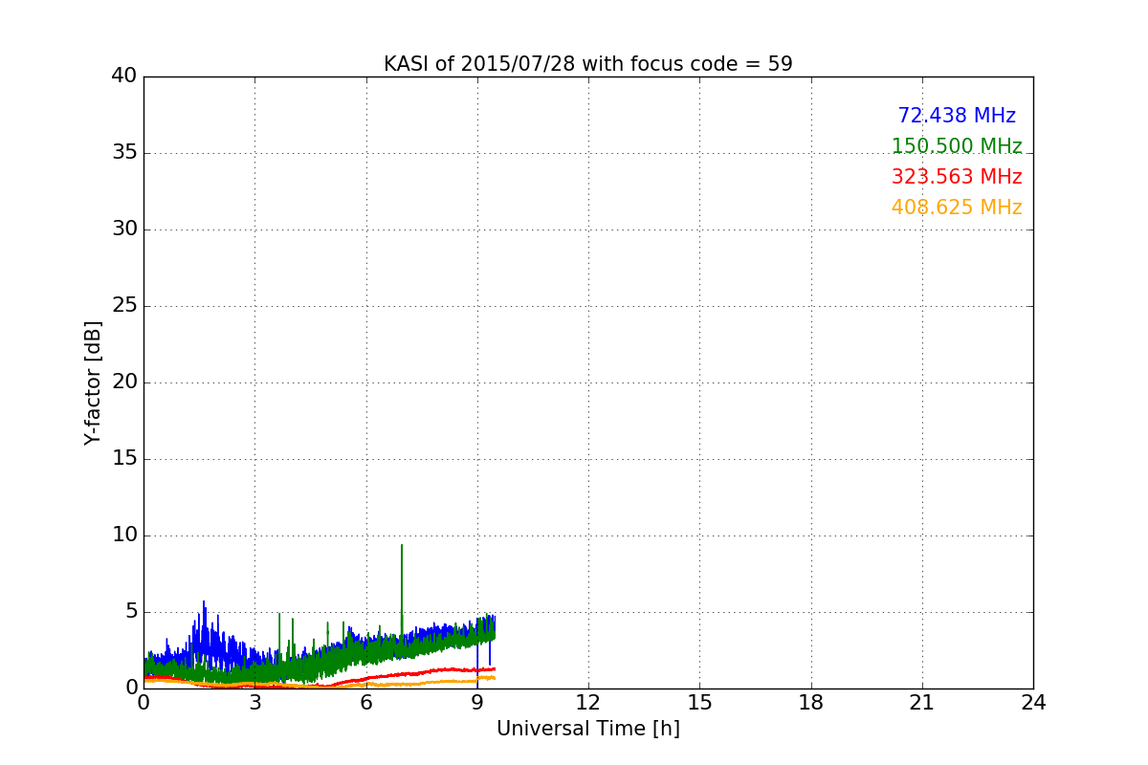The height and width of the screenshot is (765, 1148).
Task: Click x-axis tick label 12
Action: (x=588, y=703)
